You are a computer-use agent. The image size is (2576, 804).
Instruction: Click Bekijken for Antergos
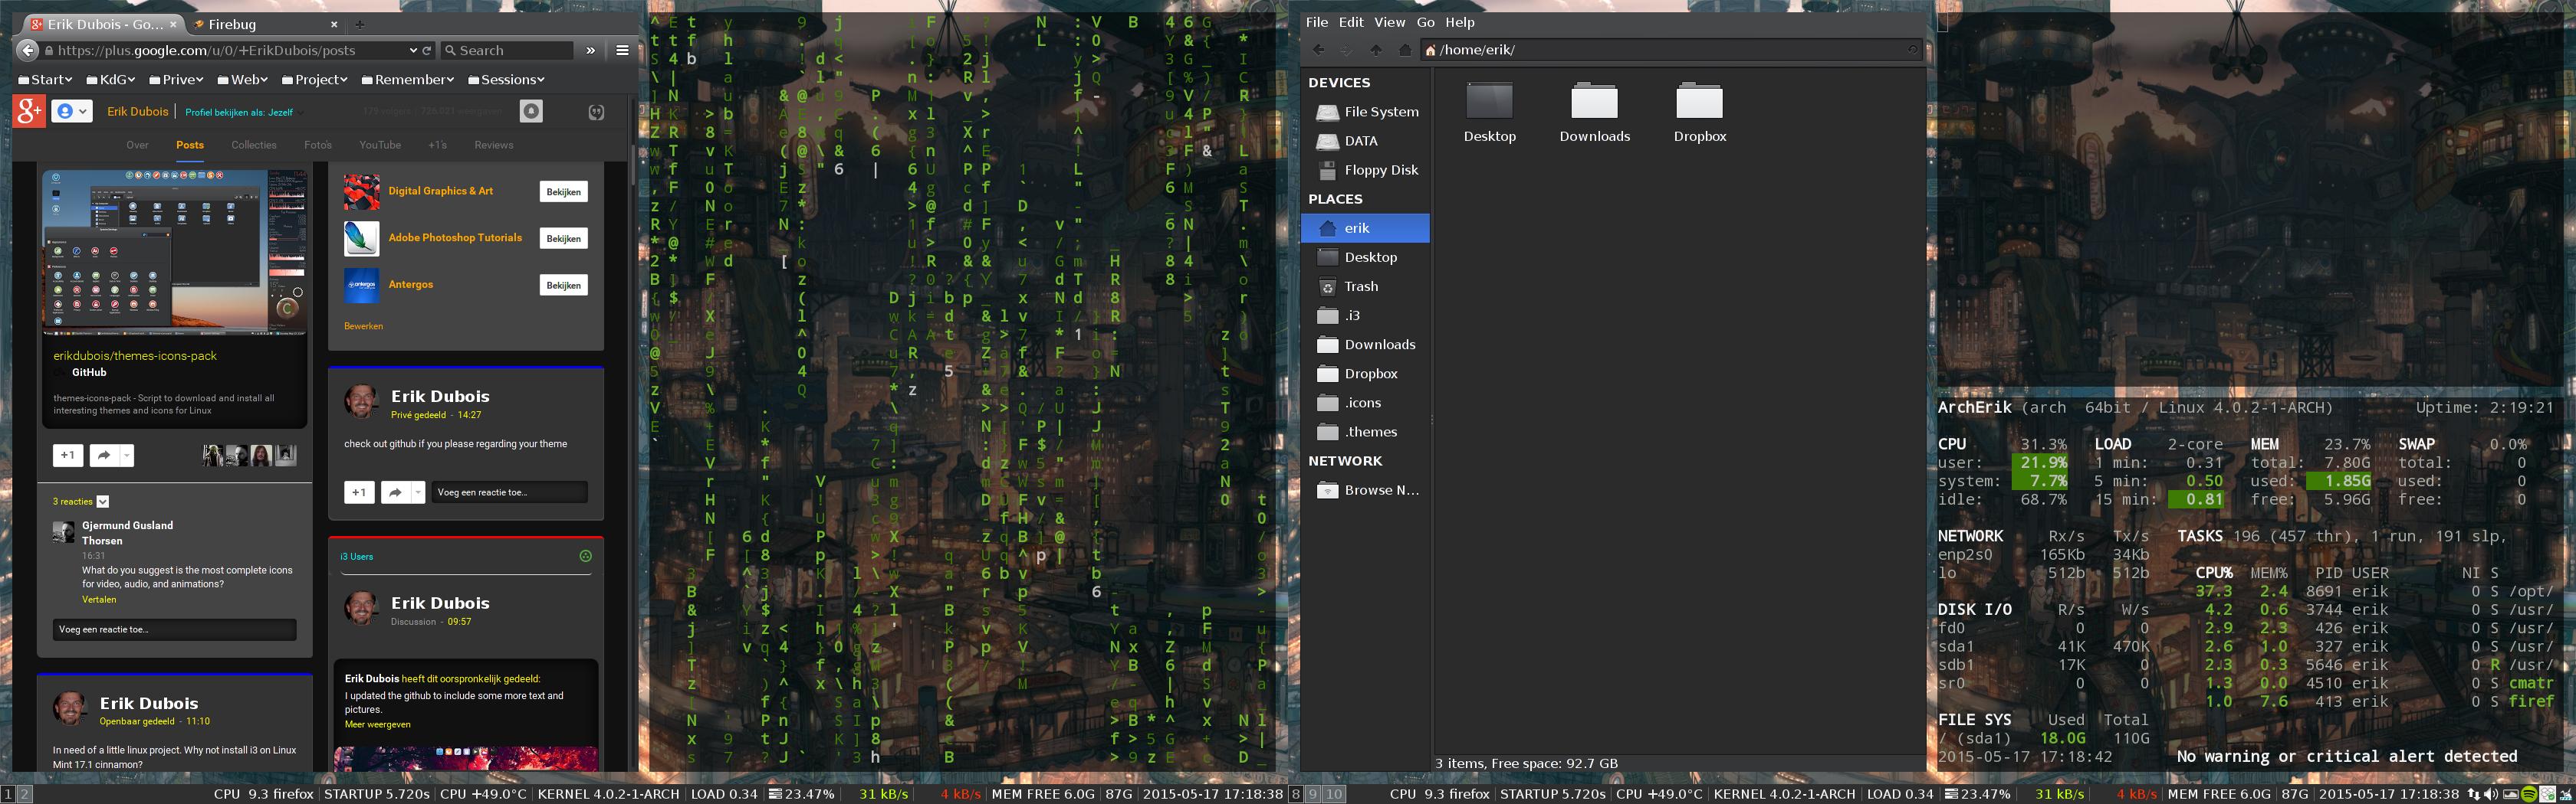pos(564,286)
